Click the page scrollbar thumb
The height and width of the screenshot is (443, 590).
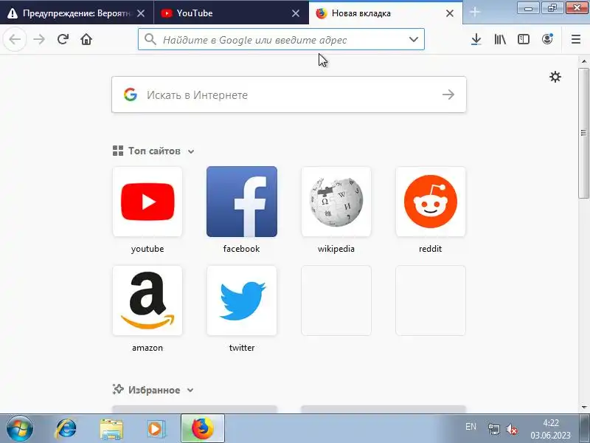583,133
